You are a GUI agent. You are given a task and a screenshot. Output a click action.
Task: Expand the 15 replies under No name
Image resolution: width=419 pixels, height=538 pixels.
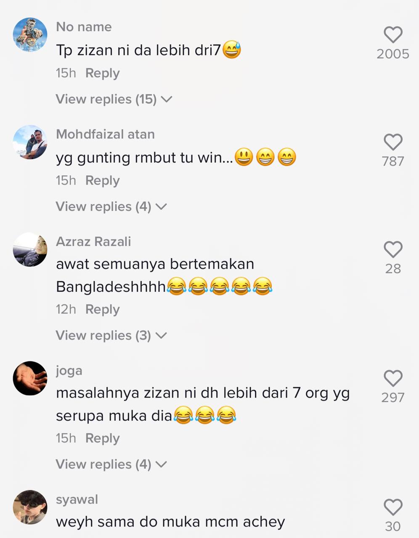114,99
